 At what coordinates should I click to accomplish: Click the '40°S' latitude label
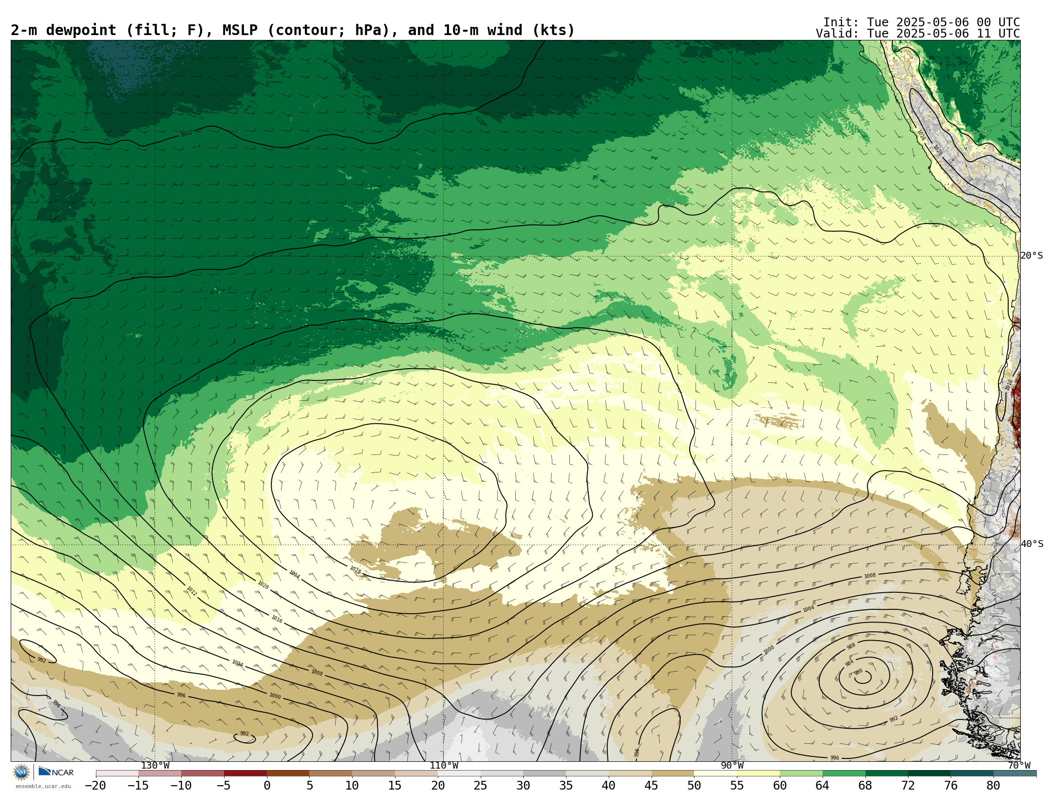(1032, 544)
